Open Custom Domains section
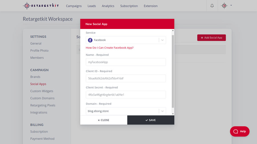This screenshot has height=144, width=257. 42,98
